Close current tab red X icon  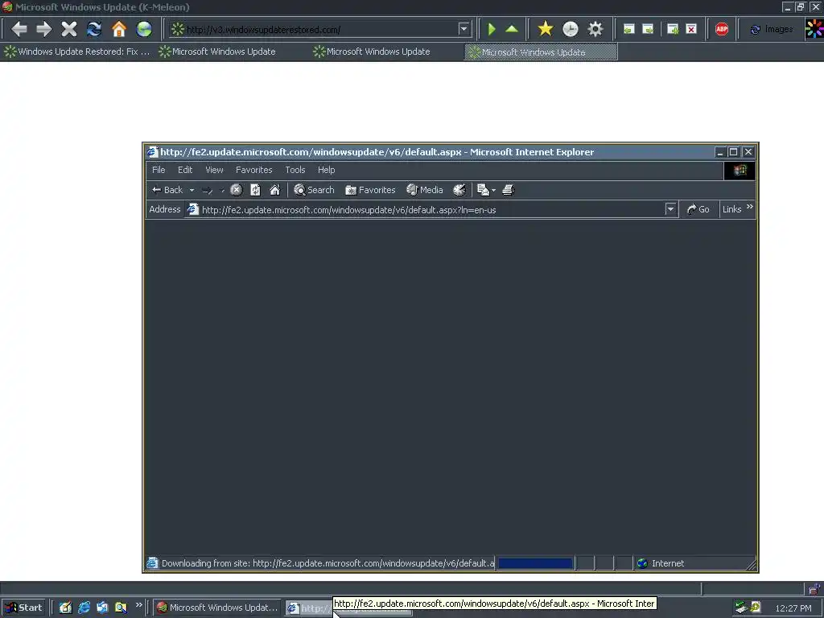pyautogui.click(x=691, y=29)
